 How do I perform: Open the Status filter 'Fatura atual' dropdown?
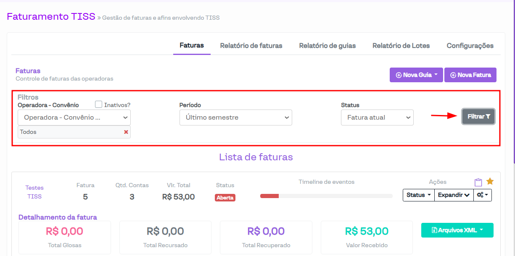pos(377,118)
